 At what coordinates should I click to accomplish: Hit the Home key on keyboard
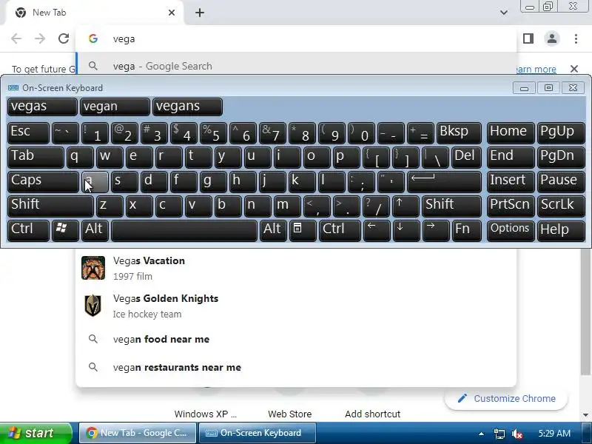coord(511,133)
